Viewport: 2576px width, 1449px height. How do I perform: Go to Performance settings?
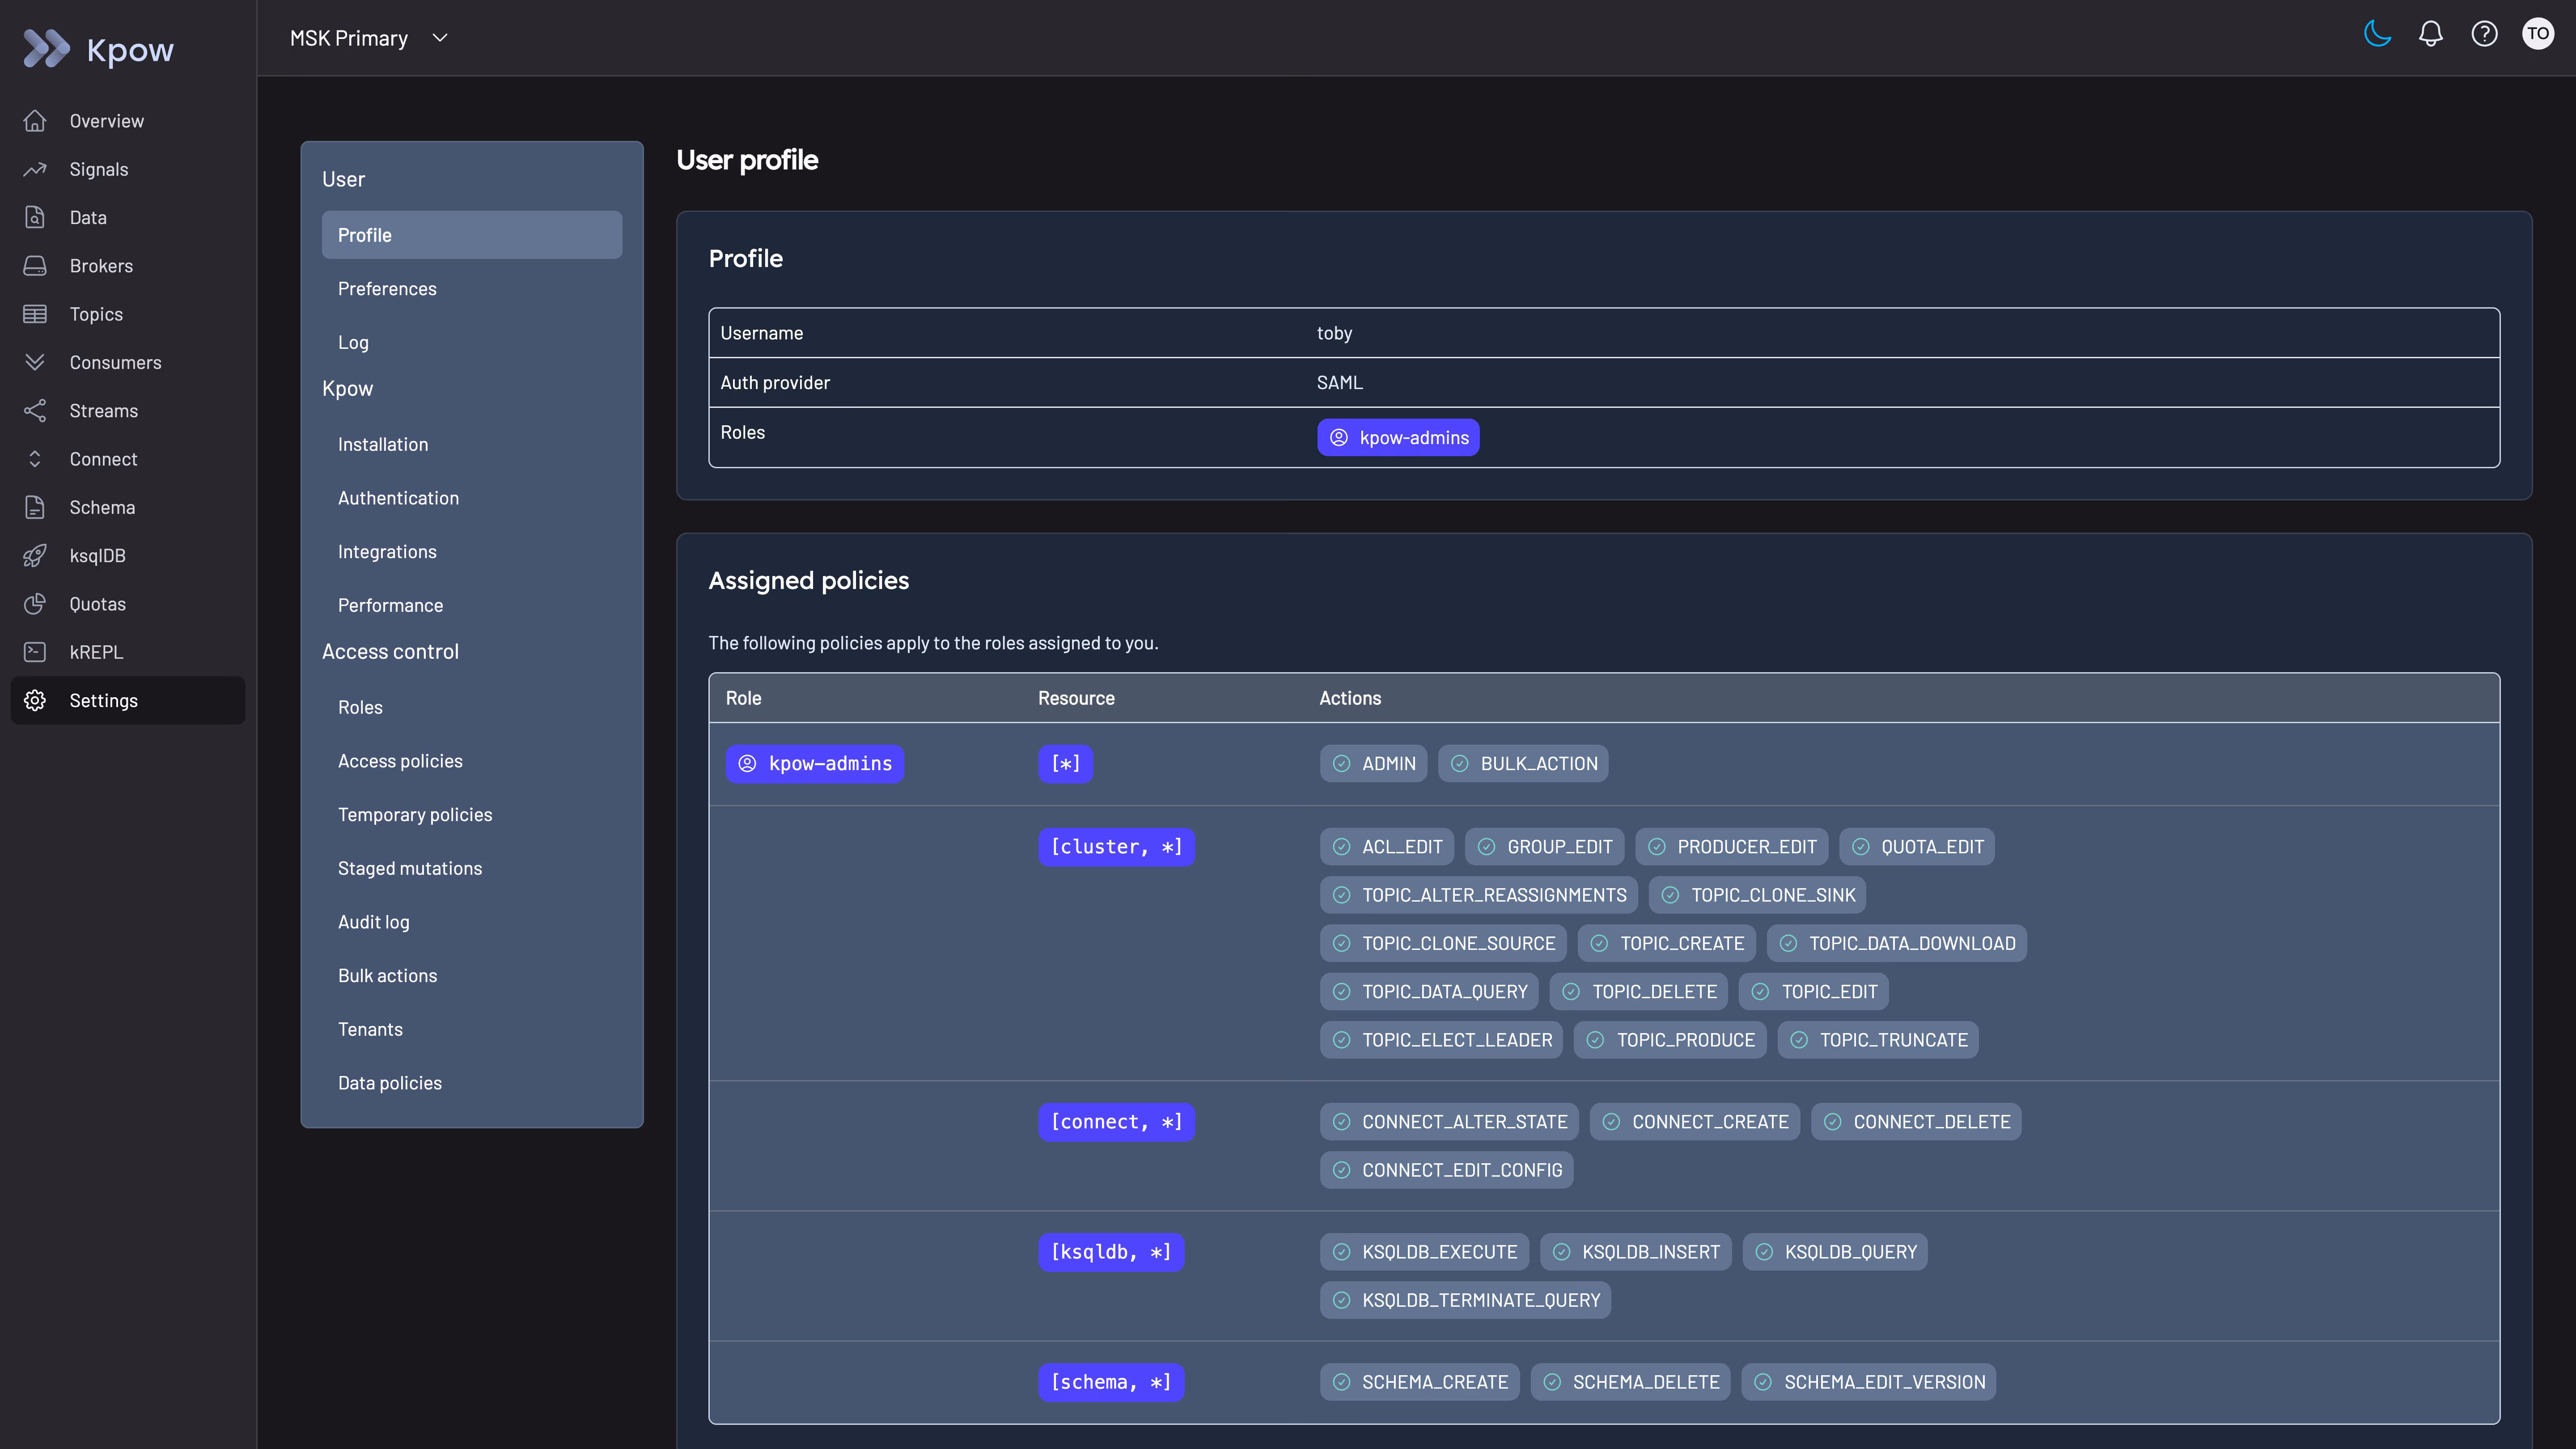(390, 606)
